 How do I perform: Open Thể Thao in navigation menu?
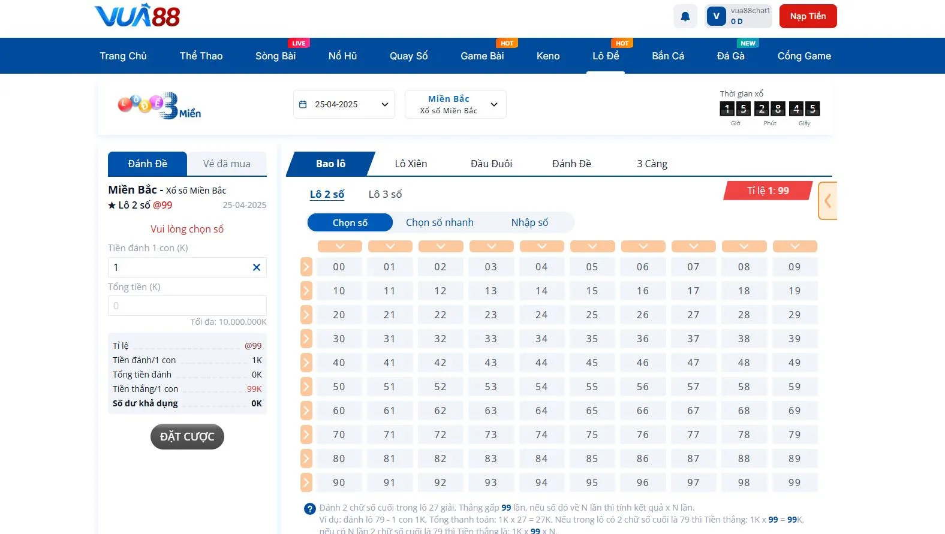pos(201,56)
